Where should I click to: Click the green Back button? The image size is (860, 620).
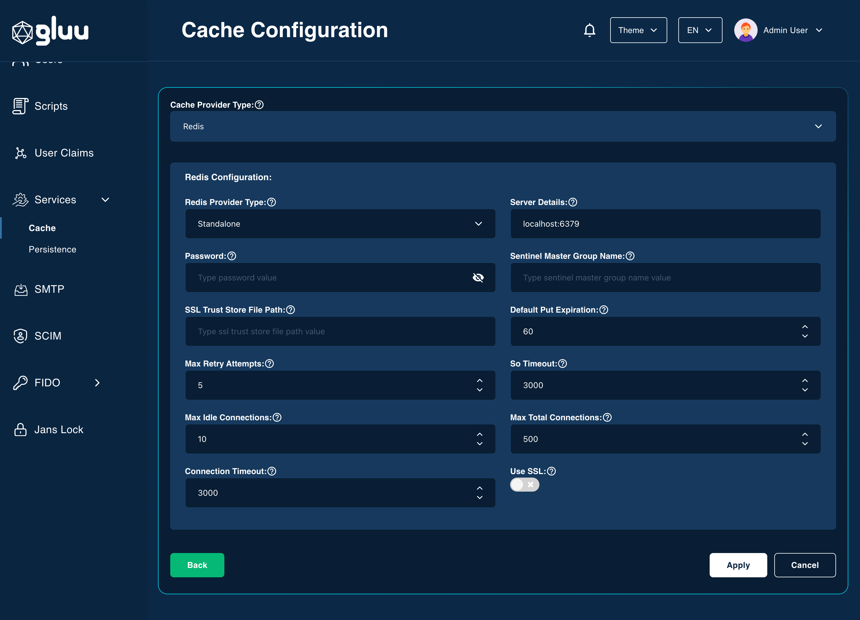[x=197, y=565]
